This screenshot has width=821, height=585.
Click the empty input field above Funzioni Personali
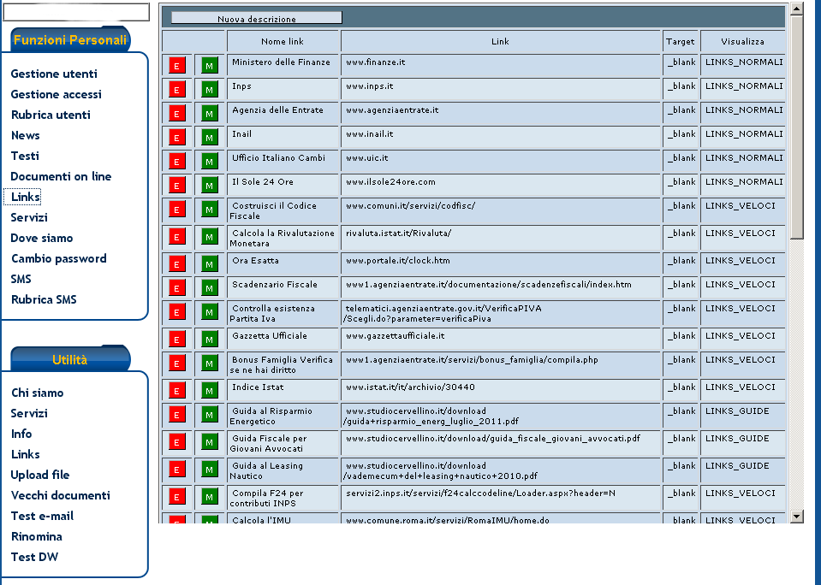pos(76,12)
